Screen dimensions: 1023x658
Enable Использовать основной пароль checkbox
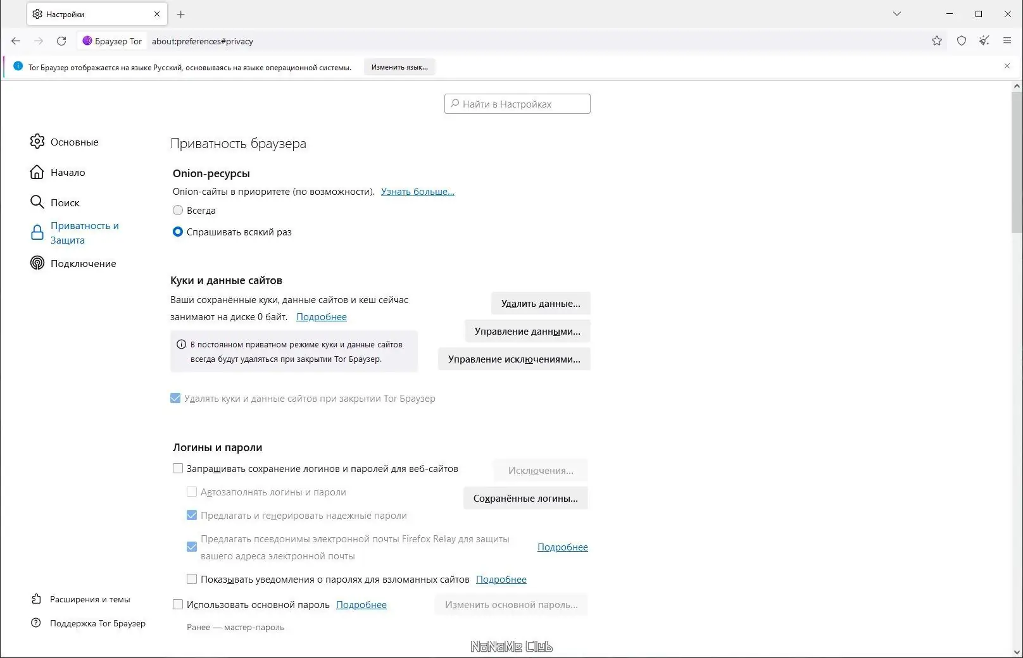178,604
